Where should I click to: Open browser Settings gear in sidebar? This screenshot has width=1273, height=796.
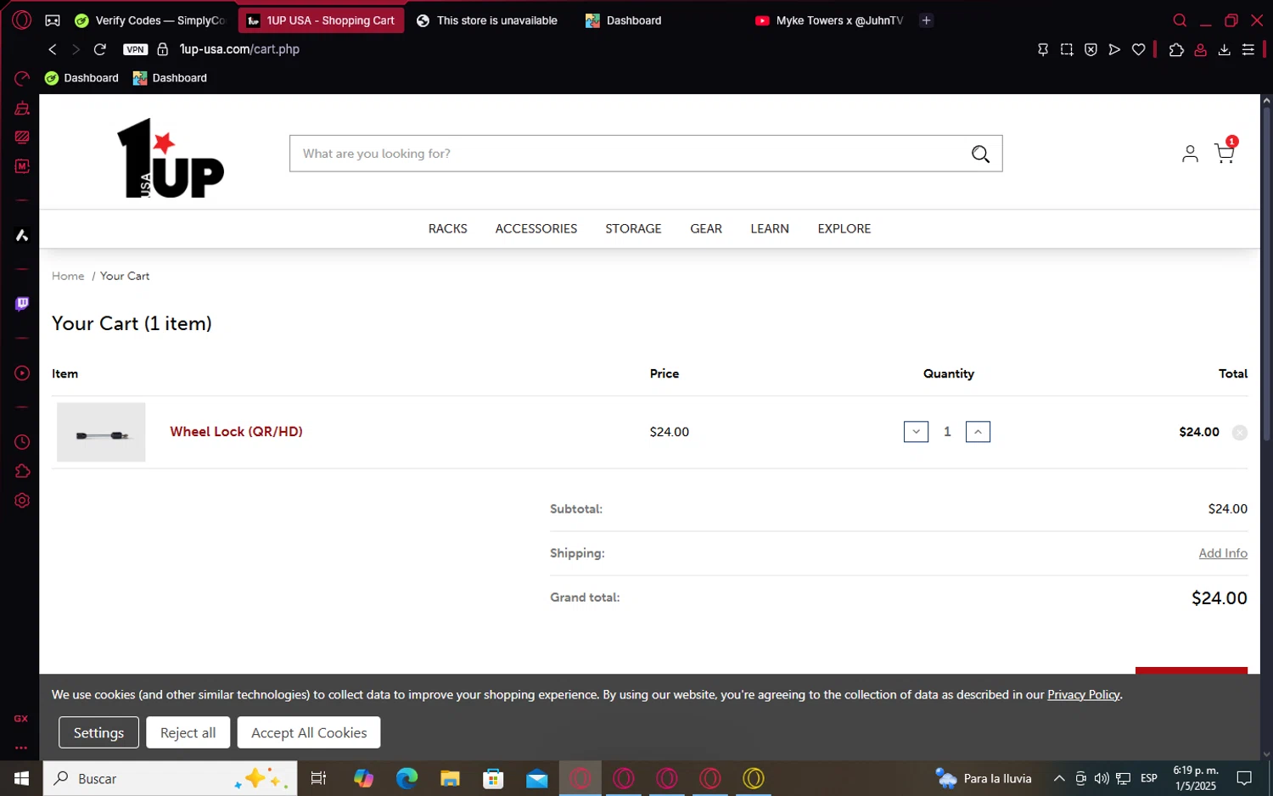pos(22,501)
